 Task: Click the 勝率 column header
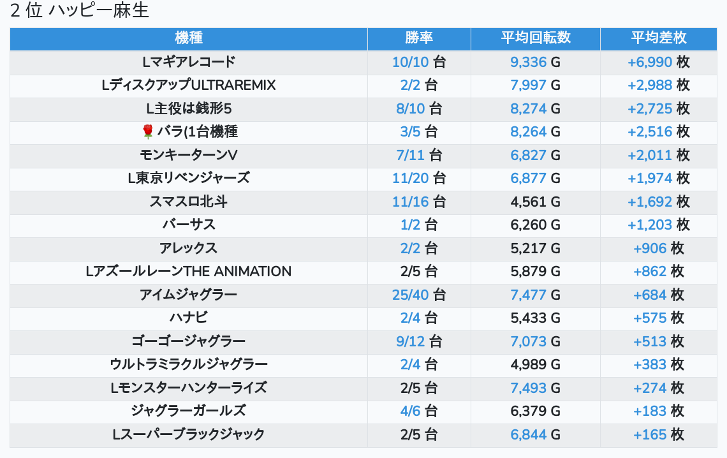(x=419, y=38)
